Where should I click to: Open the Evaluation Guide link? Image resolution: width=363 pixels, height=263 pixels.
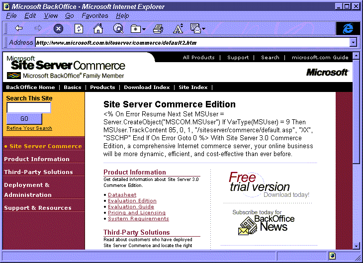coord(131,207)
